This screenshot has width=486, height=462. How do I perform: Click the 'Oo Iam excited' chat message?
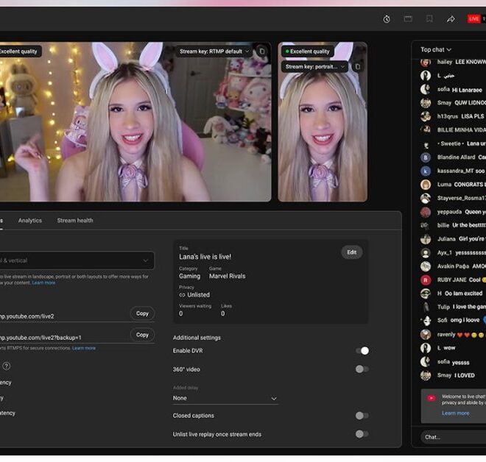pyautogui.click(x=463, y=294)
